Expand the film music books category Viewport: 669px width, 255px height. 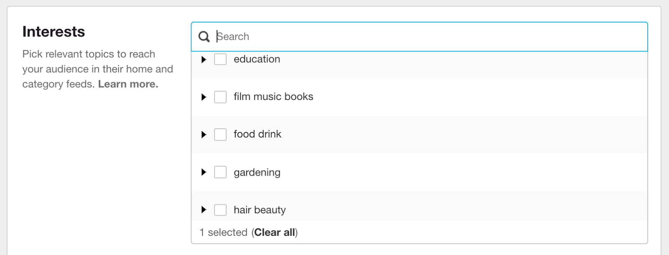pyautogui.click(x=204, y=97)
